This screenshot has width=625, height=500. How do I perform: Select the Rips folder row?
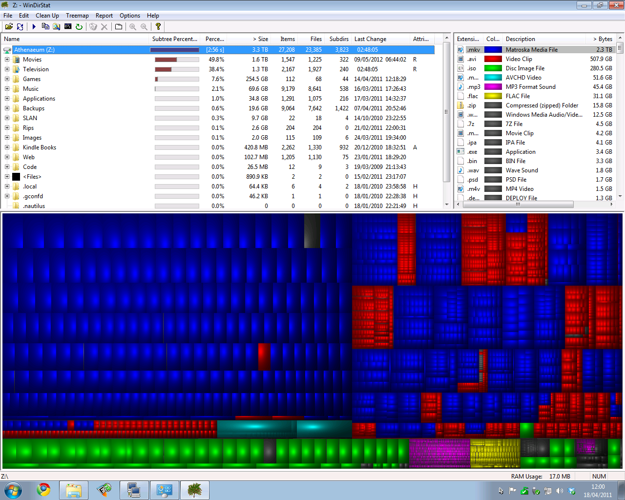[x=218, y=128]
